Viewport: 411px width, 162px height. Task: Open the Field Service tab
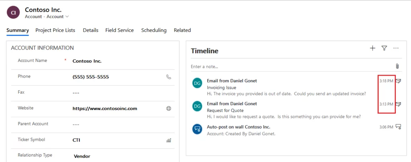tap(120, 30)
